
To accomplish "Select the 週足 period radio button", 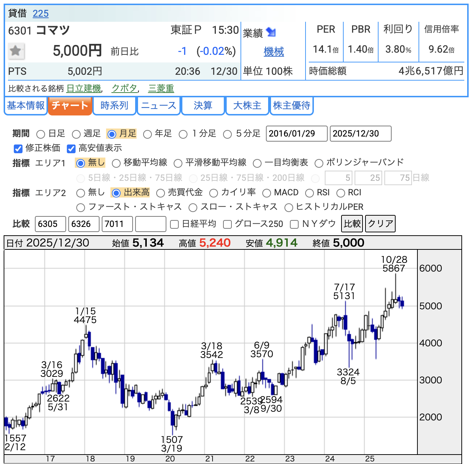I will 76,134.
